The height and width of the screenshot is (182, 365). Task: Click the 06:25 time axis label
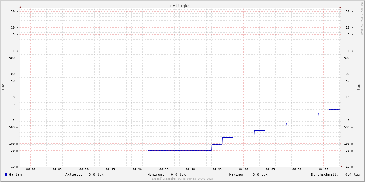164,170
